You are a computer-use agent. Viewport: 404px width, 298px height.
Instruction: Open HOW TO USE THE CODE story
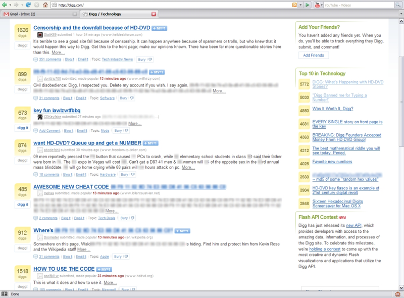click(64, 269)
